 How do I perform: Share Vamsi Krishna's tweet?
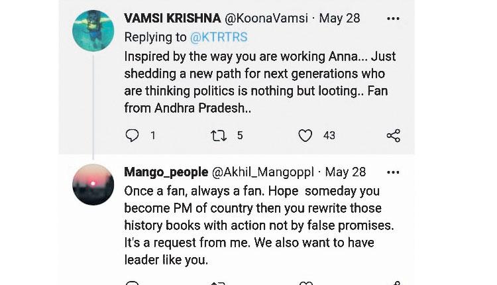pos(393,136)
